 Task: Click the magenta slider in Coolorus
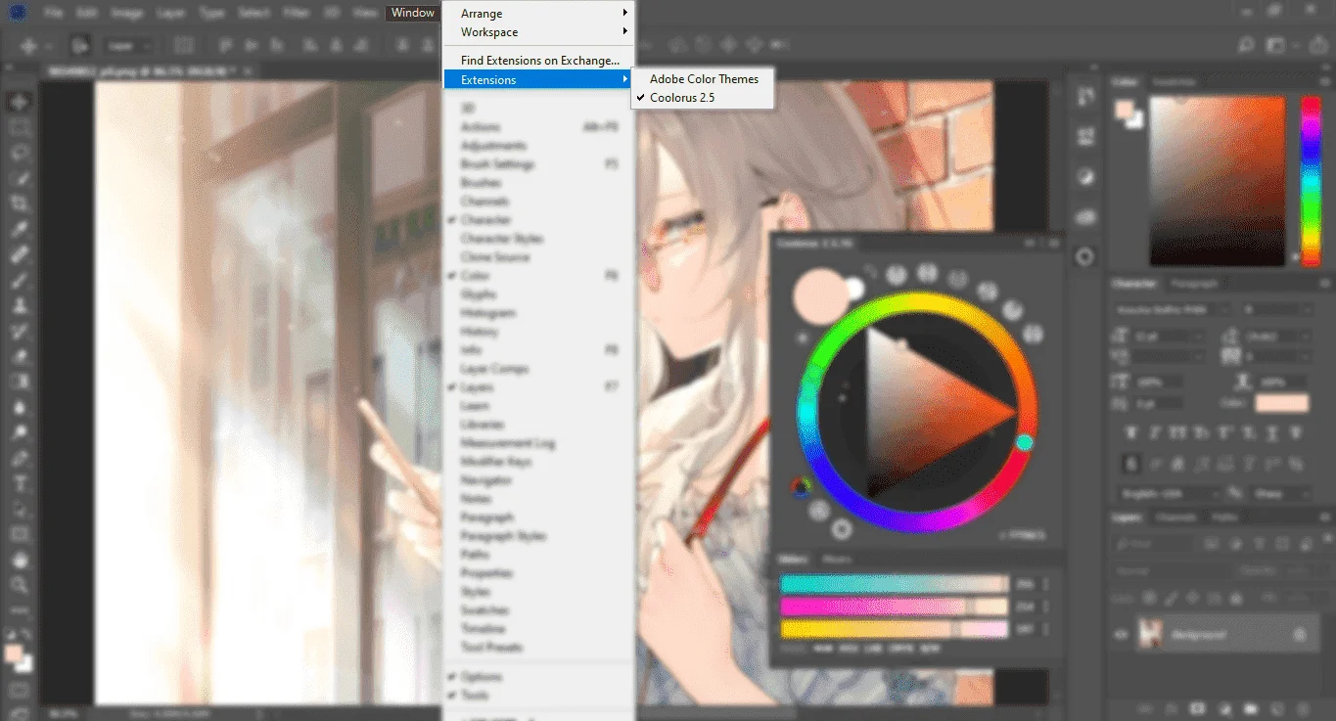(894, 607)
